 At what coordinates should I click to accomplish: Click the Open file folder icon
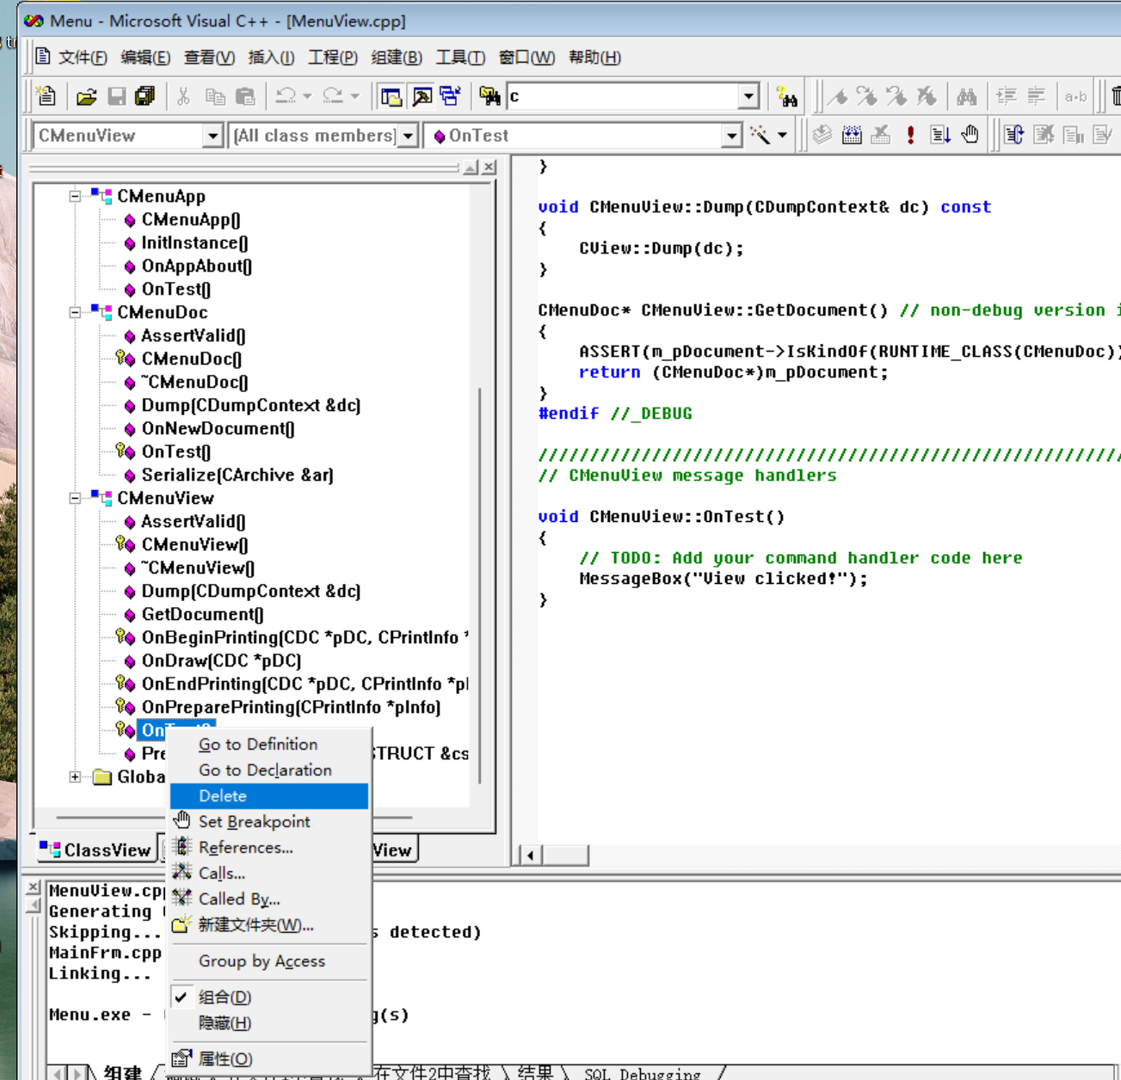coord(86,96)
